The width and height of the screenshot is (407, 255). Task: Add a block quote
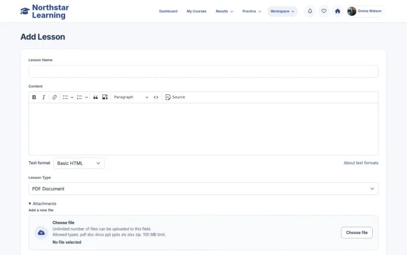pyautogui.click(x=95, y=97)
